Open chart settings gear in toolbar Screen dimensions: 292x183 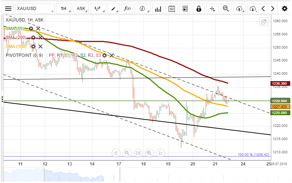click(x=285, y=9)
